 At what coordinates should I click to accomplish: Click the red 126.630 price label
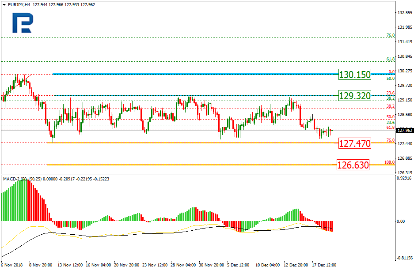click(352, 165)
